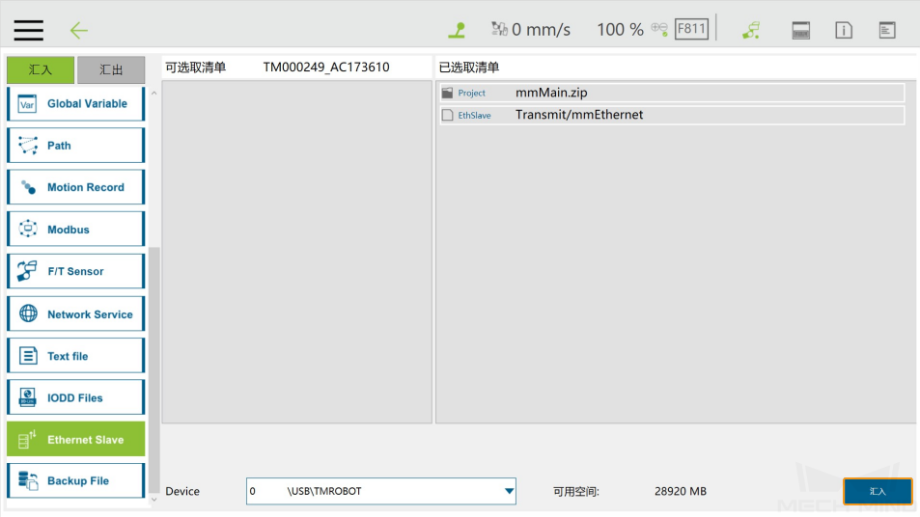Click the 100 % speed value

click(x=620, y=29)
